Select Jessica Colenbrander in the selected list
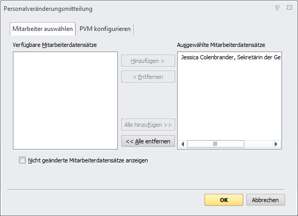The width and height of the screenshot is (298, 216). coord(231,57)
